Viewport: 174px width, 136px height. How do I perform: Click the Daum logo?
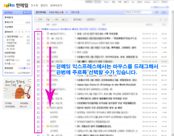coord(9,5)
